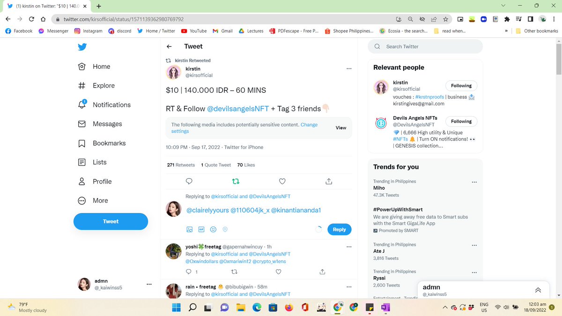
Task: Open the Messenger bookmark
Action: coord(53,31)
